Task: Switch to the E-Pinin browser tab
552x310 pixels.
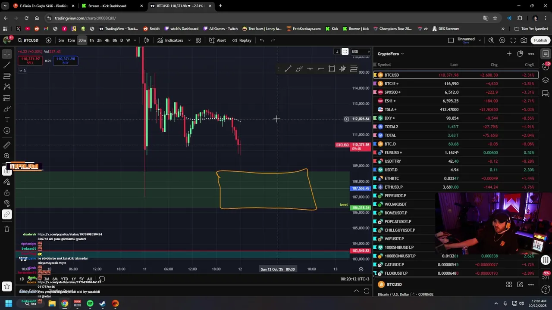Action: (43, 6)
